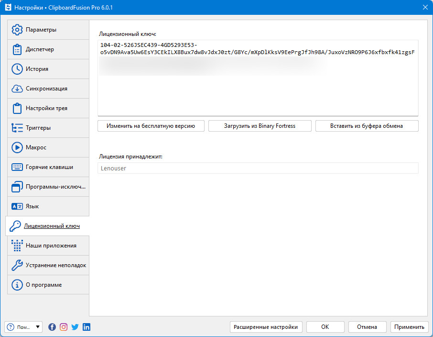Click the Применить button

click(409, 327)
